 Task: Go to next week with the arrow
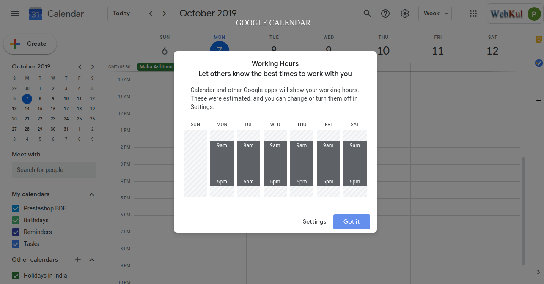click(x=164, y=13)
